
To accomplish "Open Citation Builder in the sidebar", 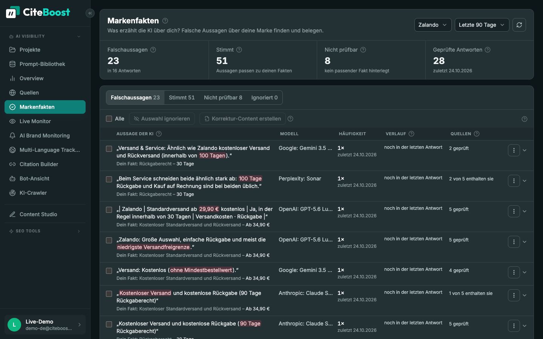I will coord(45,164).
